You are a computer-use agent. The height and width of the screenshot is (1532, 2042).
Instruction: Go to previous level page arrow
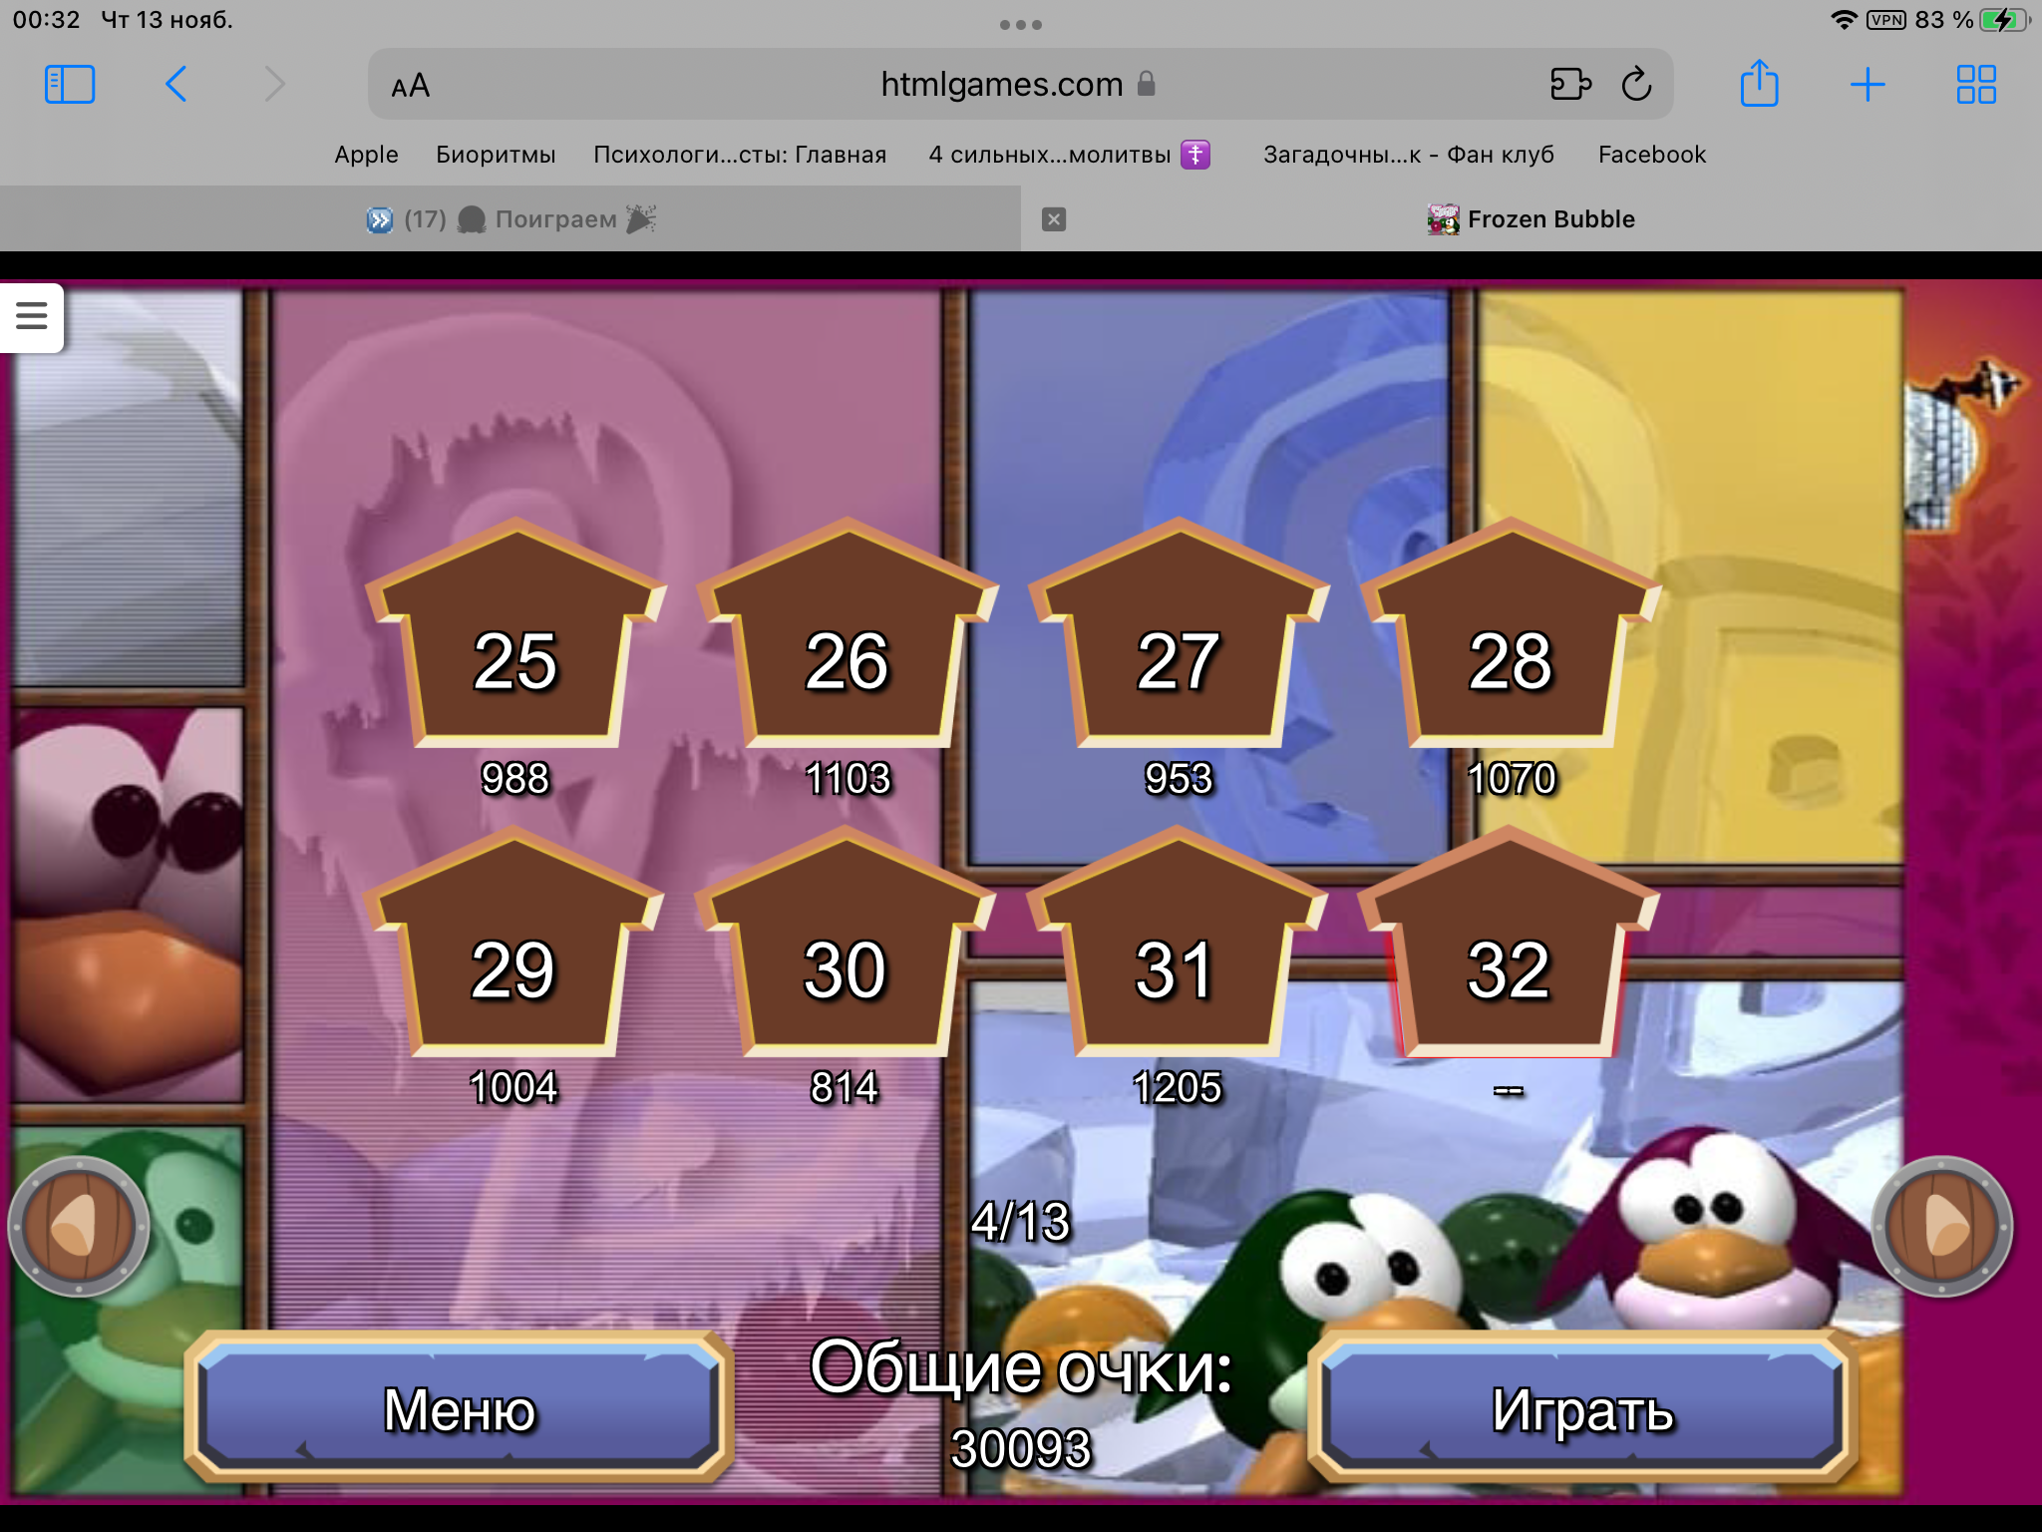point(78,1226)
